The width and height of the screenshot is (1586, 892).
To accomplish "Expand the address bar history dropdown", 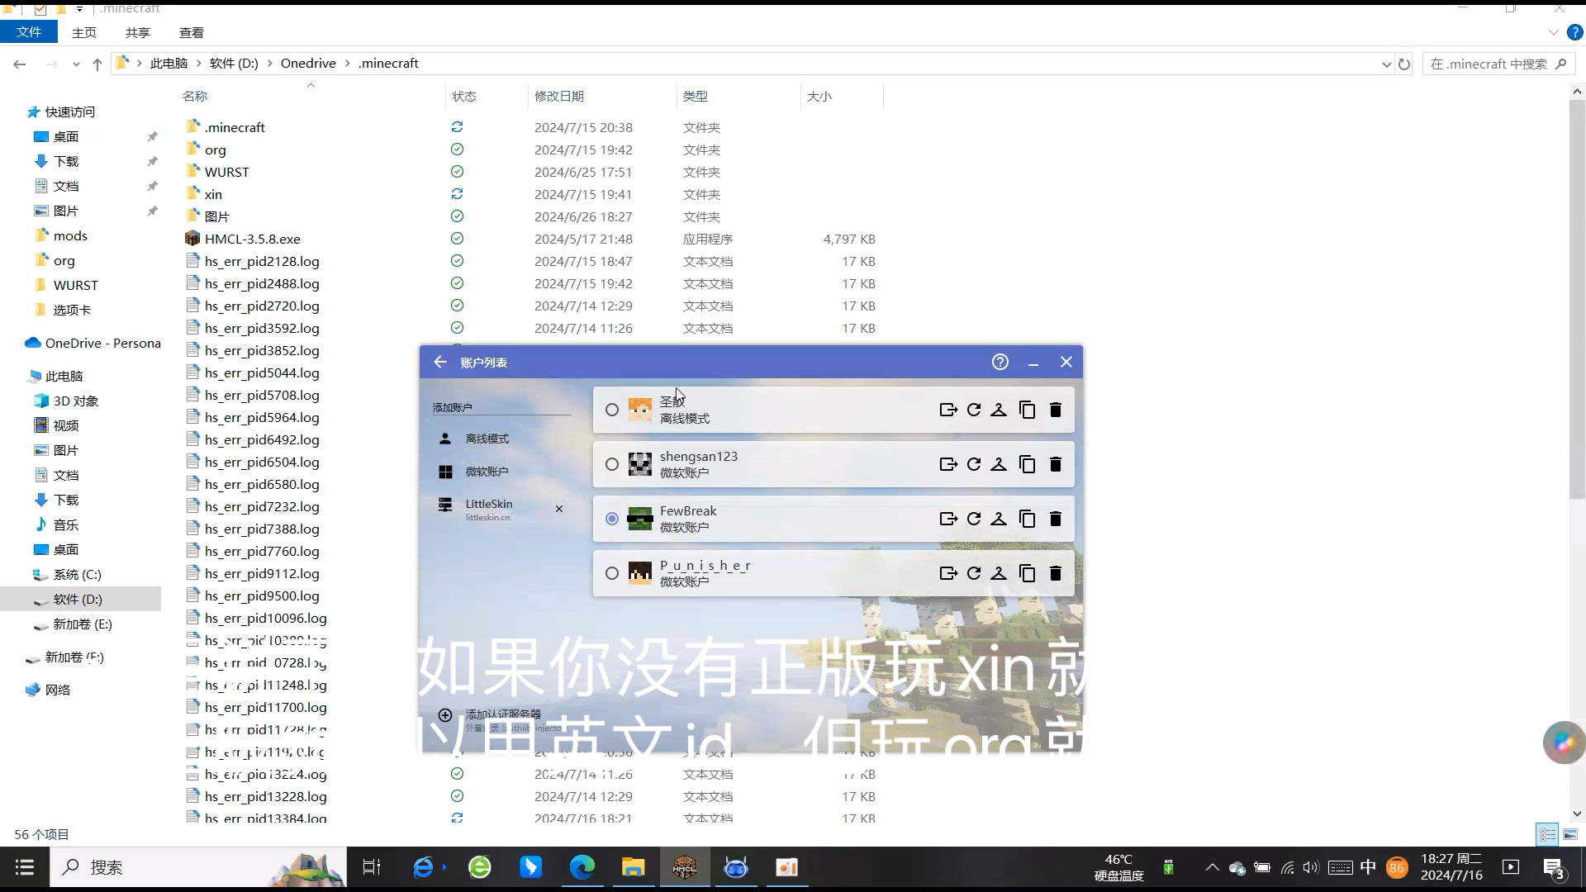I will pyautogui.click(x=1386, y=64).
